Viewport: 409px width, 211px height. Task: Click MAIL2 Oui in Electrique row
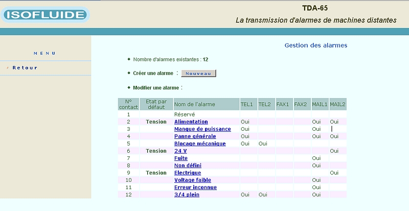coord(334,173)
